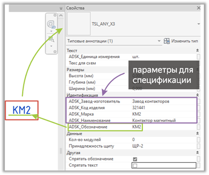Toggle the Спрятать текст checkbox
Image resolution: width=209 pixels, height=175 pixels.
tap(135, 166)
